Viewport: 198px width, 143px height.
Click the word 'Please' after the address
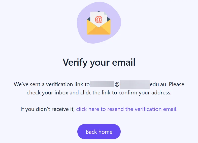[177, 84]
